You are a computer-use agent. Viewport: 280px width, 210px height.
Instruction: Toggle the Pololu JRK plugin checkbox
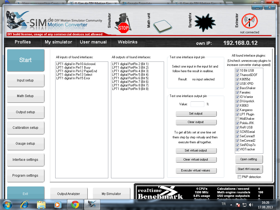click(237, 123)
